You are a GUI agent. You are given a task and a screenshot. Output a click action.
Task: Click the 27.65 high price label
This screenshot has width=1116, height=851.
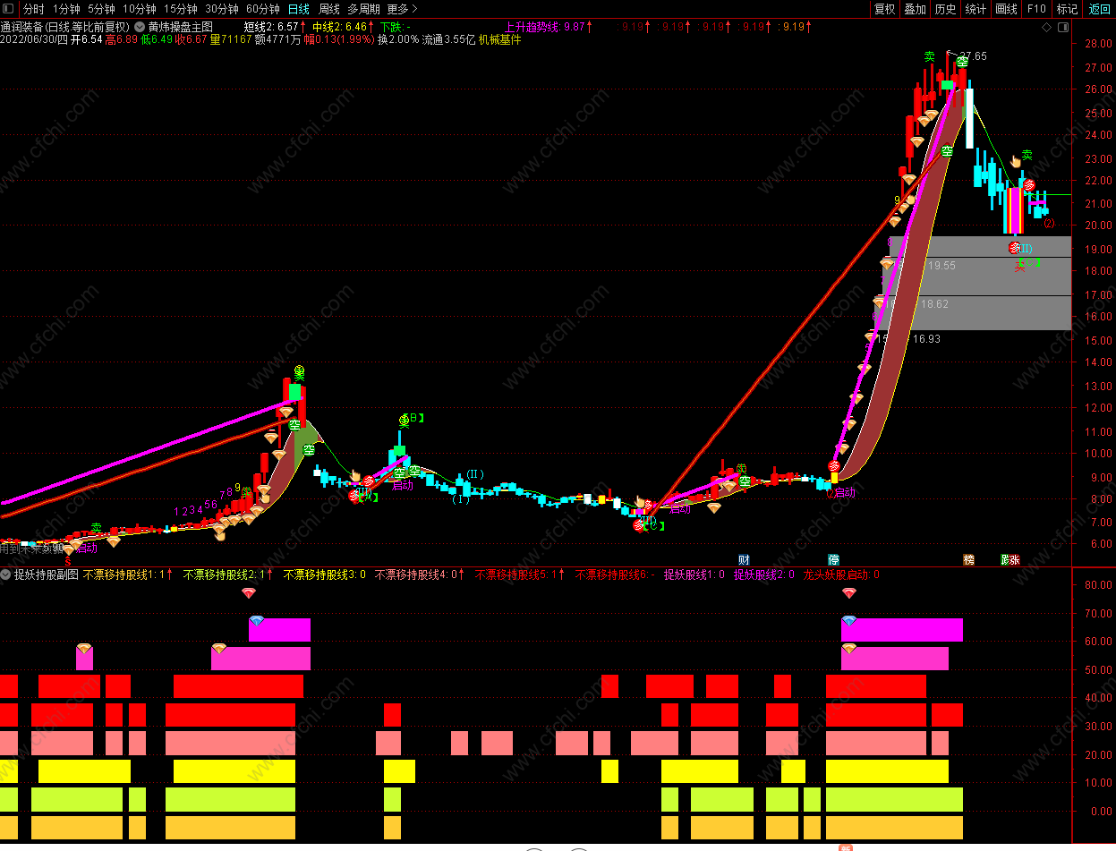click(x=973, y=56)
